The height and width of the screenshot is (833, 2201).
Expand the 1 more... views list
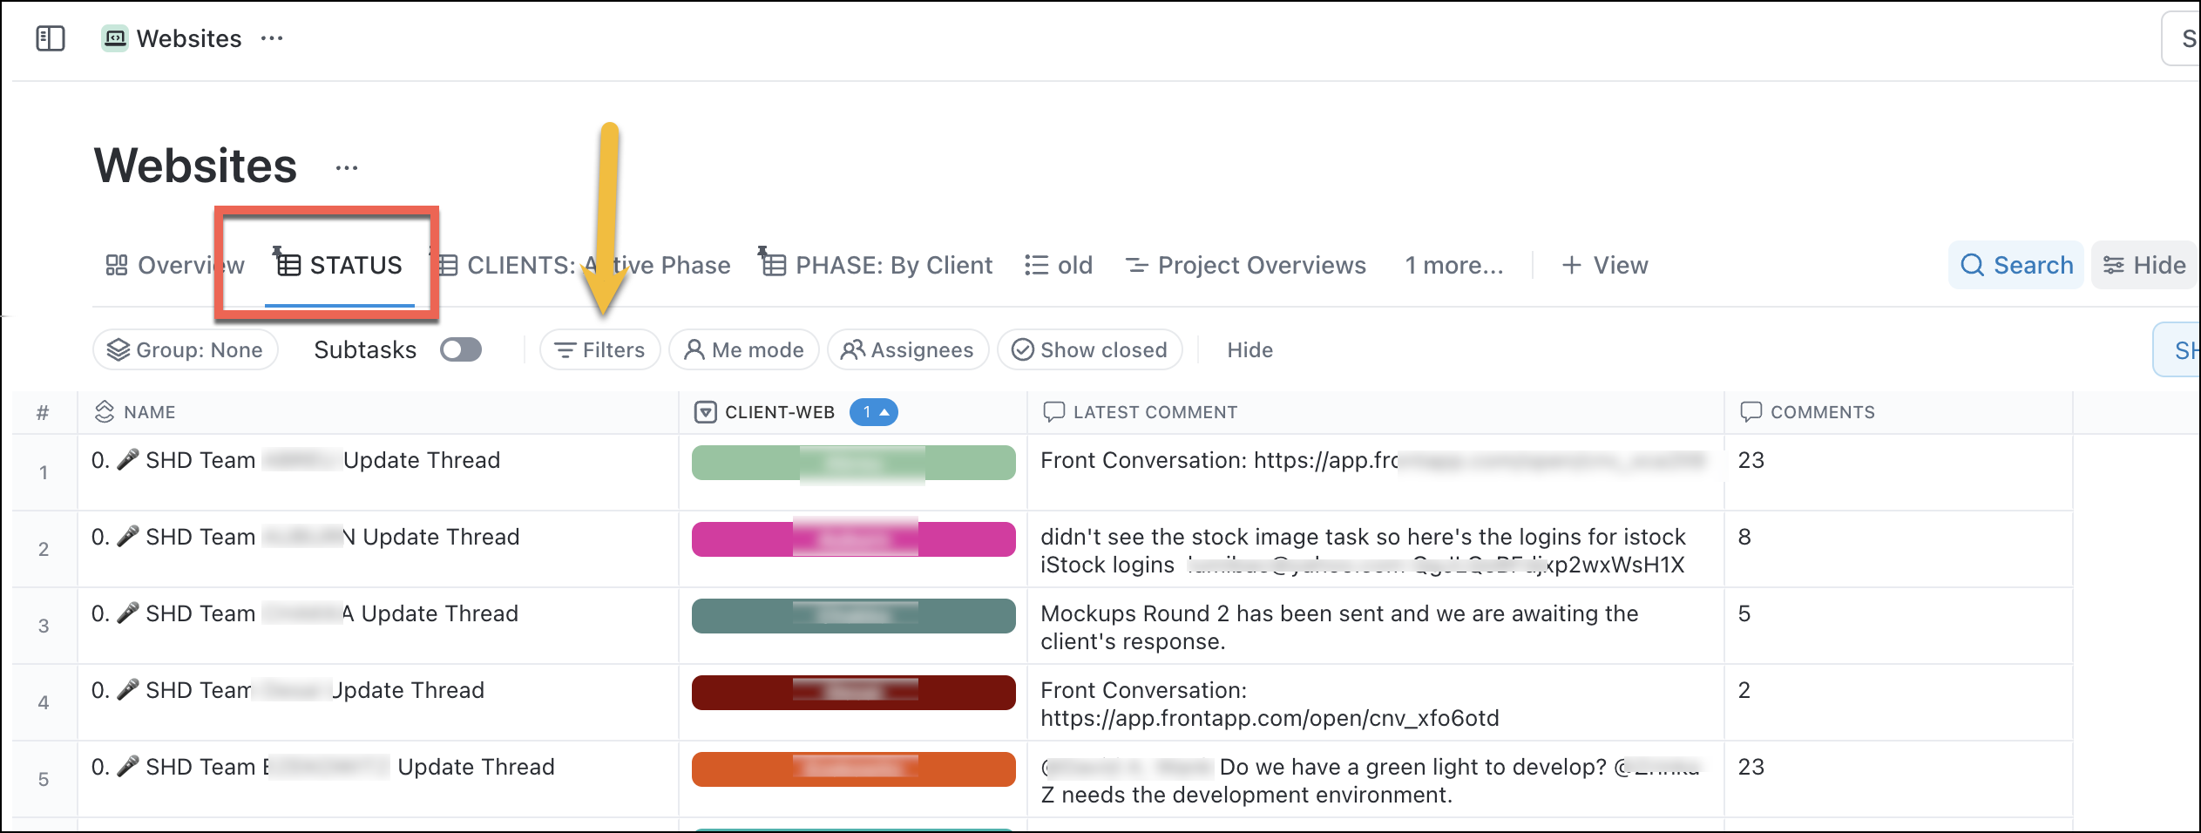click(1453, 265)
